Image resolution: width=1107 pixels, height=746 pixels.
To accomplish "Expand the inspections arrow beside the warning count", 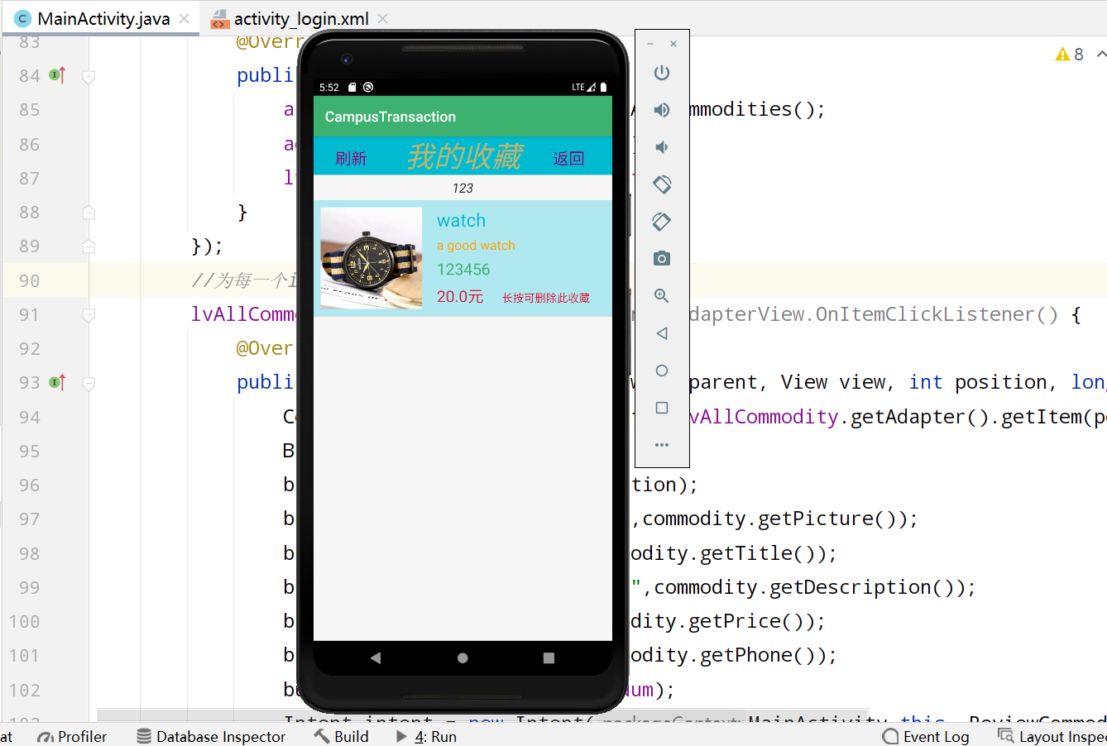I will 1100,54.
